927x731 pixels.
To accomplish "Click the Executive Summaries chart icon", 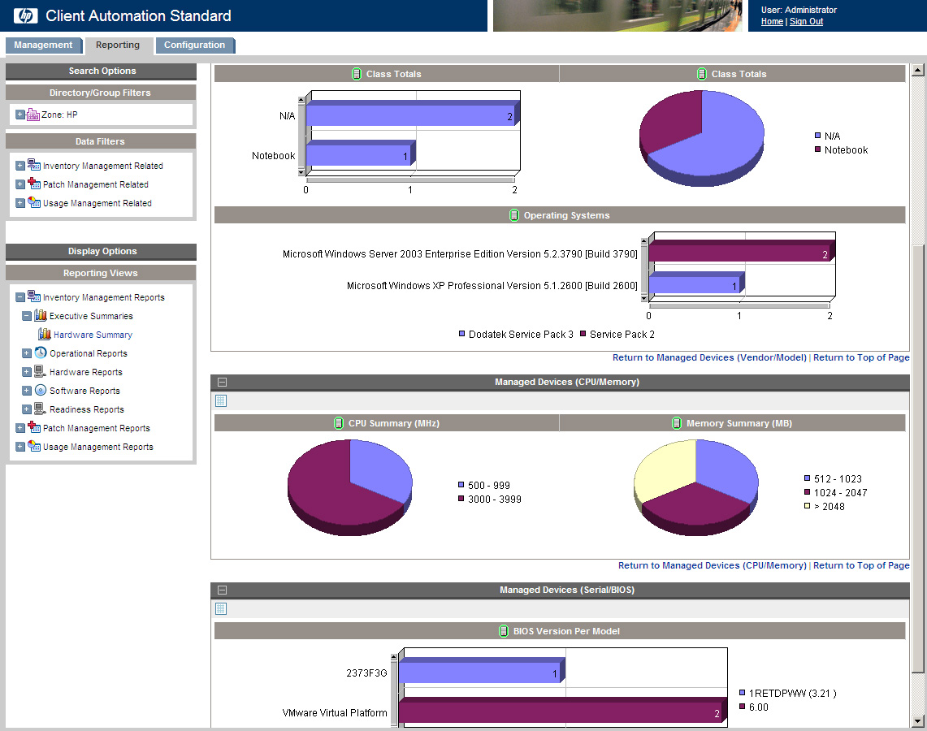I will point(40,315).
